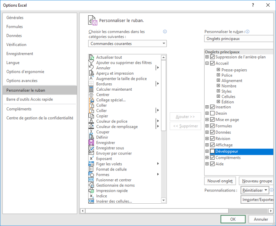The width and height of the screenshot is (276, 226).
Task: Choose the Exposant superscript icon
Action: (x=91, y=159)
